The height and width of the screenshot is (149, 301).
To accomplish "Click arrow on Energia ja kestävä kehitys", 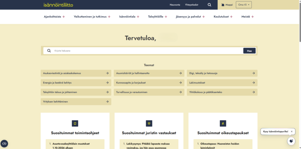I will [107, 83].
